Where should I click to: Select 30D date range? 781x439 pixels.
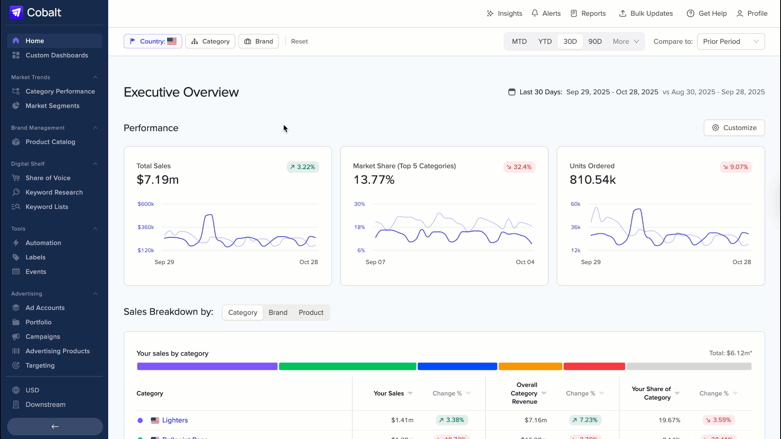click(570, 41)
